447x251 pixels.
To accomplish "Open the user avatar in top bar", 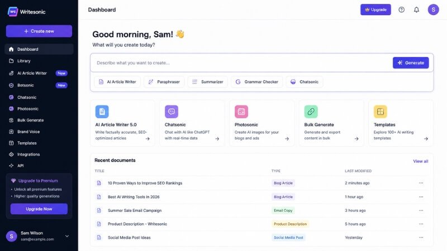I will (433, 9).
